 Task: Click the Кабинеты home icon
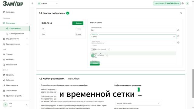click(4, 80)
